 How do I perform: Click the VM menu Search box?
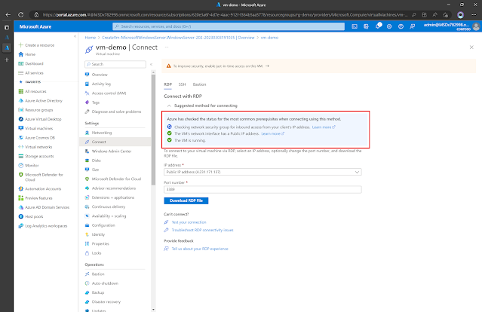(x=115, y=64)
